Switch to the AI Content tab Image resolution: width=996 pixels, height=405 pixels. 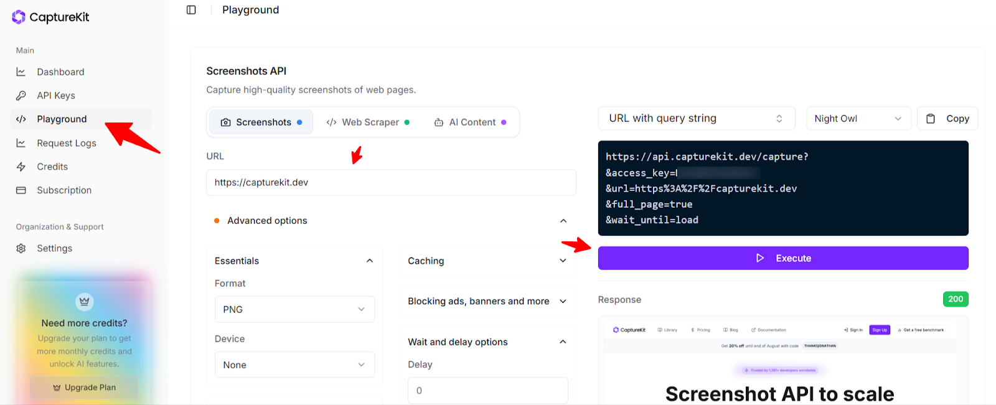pyautogui.click(x=470, y=123)
